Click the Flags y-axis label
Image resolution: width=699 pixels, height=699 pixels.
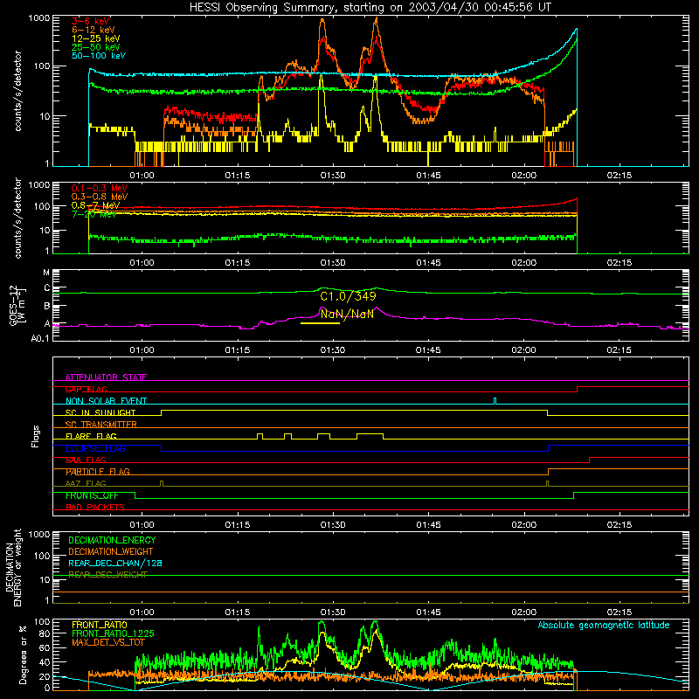(x=36, y=436)
